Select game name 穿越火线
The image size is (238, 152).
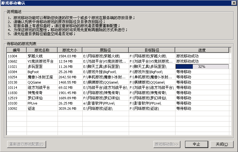coord(35,56)
